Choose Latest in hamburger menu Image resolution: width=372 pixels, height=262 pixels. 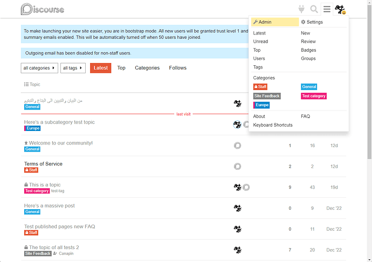259,33
